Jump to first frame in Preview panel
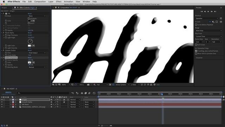The image size is (225, 127). pos(201,12)
